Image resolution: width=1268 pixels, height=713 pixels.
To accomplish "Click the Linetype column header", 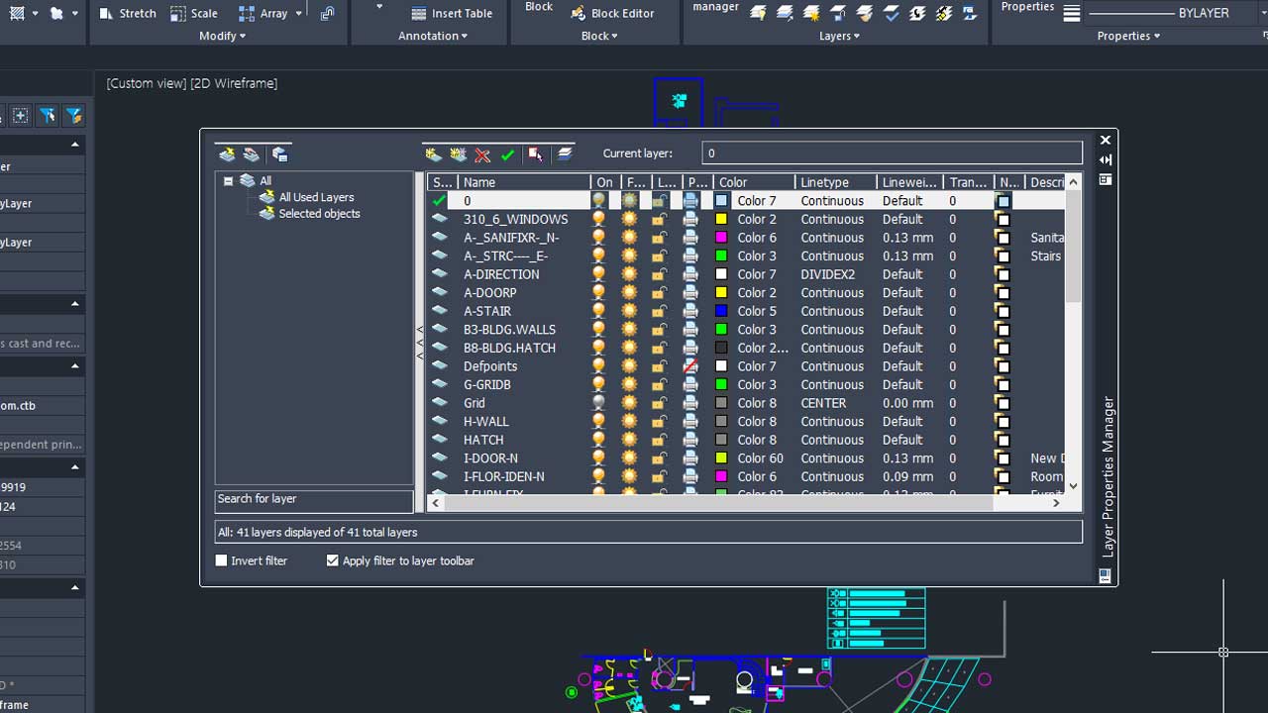I will pos(835,182).
